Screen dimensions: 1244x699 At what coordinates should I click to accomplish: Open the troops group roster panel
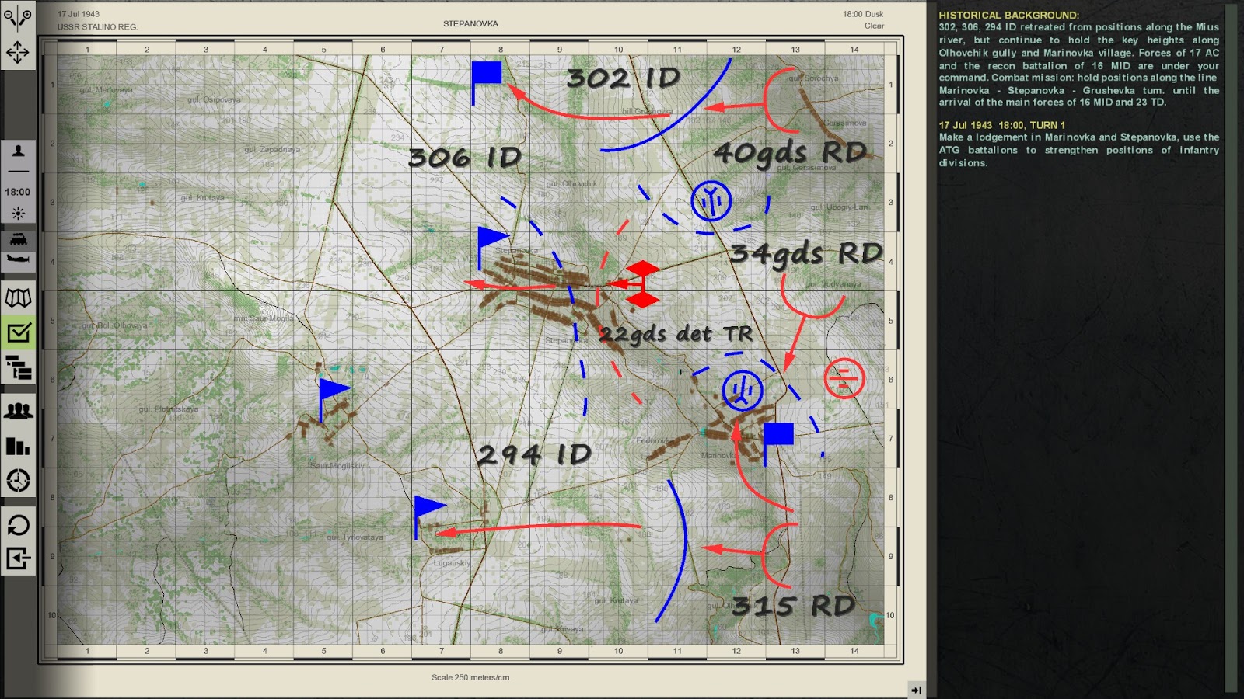coord(19,412)
